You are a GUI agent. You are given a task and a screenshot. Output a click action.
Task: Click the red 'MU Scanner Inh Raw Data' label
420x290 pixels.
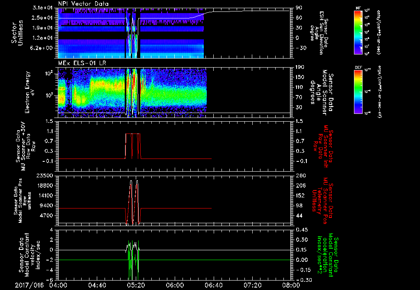point(322,146)
